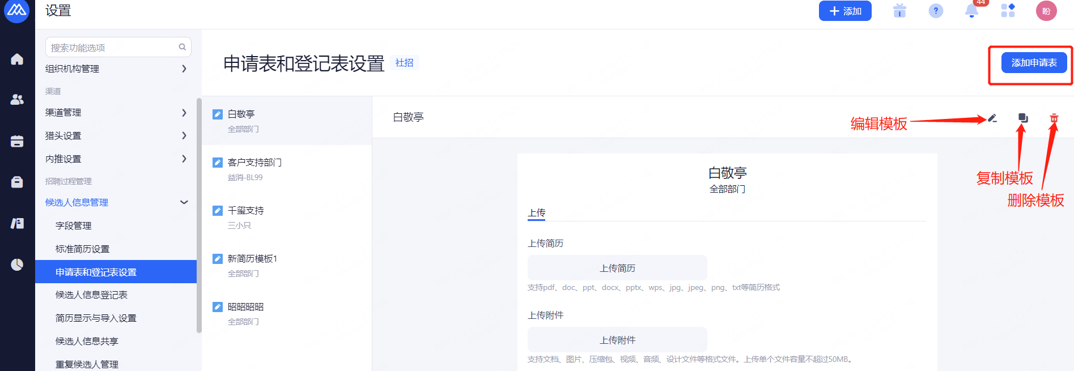Click the gift icon in header
1074x371 pixels.
click(899, 11)
